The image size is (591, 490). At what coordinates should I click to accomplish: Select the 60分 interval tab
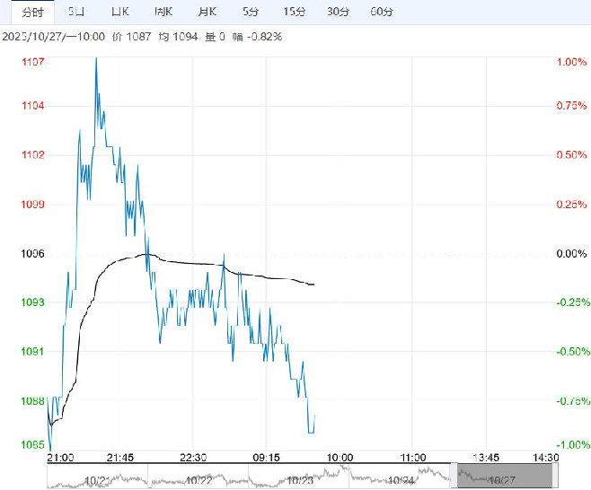(x=382, y=12)
